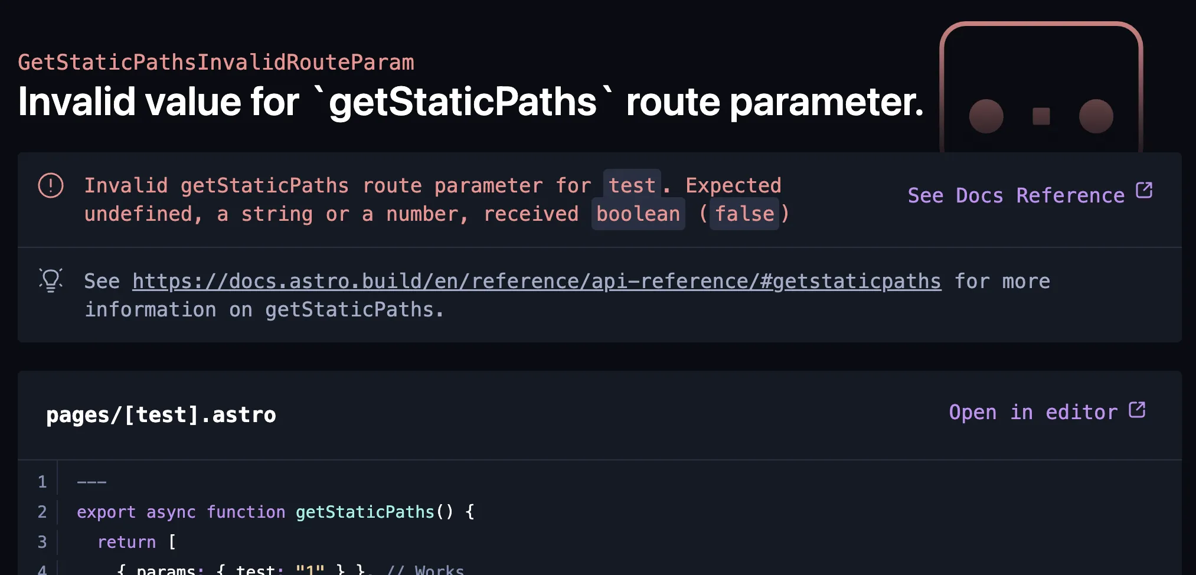Click the 'Invalid value for getStaticPaths' heading

[x=470, y=102]
